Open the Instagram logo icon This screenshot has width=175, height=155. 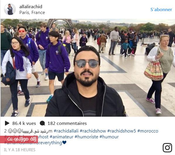(167, 148)
